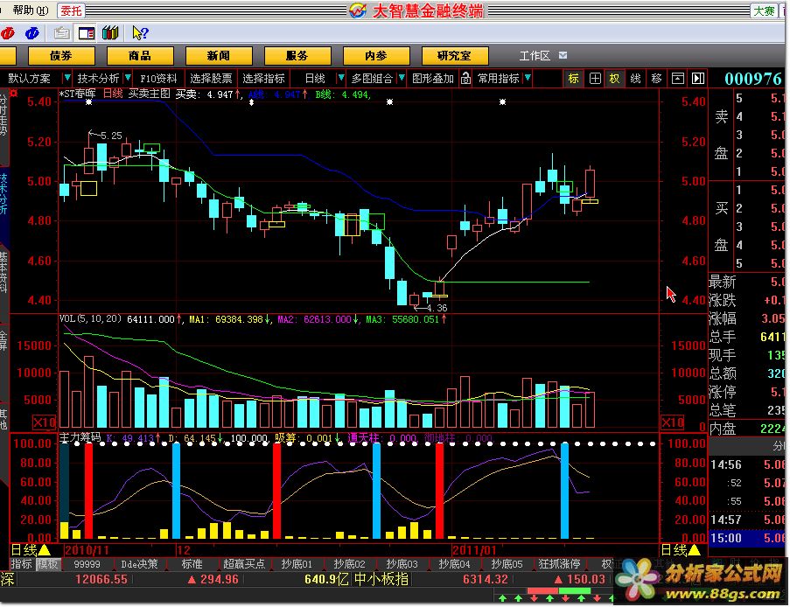The width and height of the screenshot is (790, 607).
Task: Open the 服务 services tab
Action: coord(297,55)
